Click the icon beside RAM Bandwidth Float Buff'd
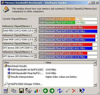 coord(9,73)
